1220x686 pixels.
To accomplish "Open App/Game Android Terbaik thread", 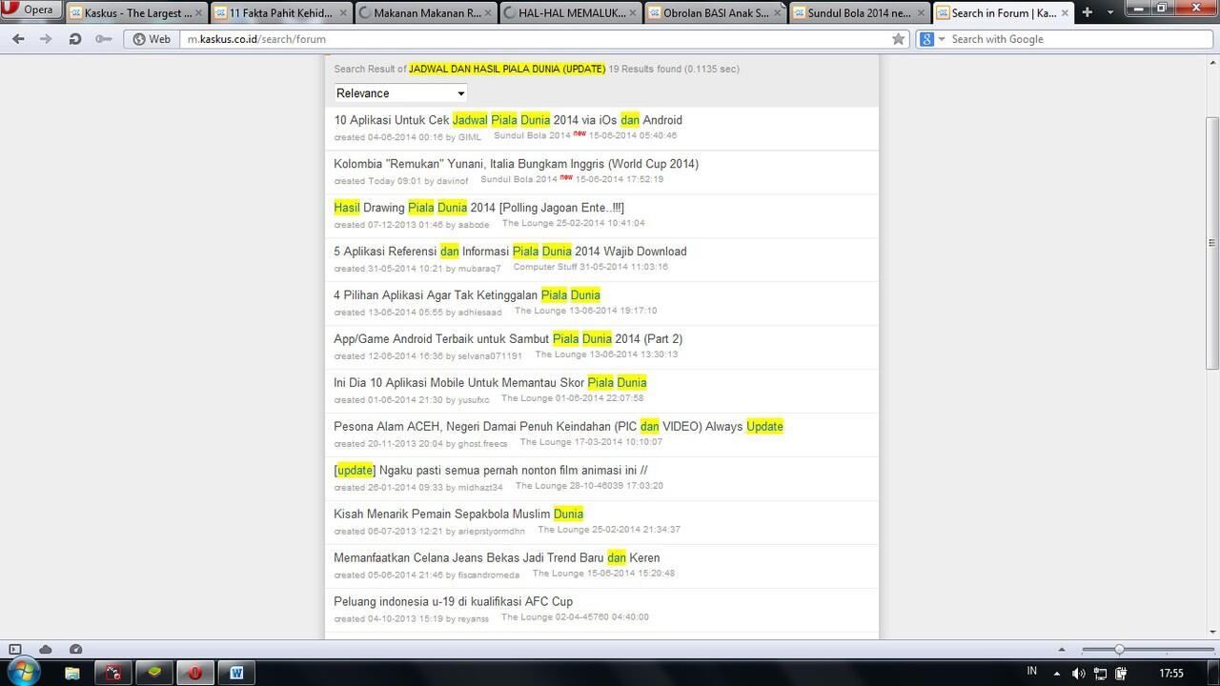I will point(508,339).
